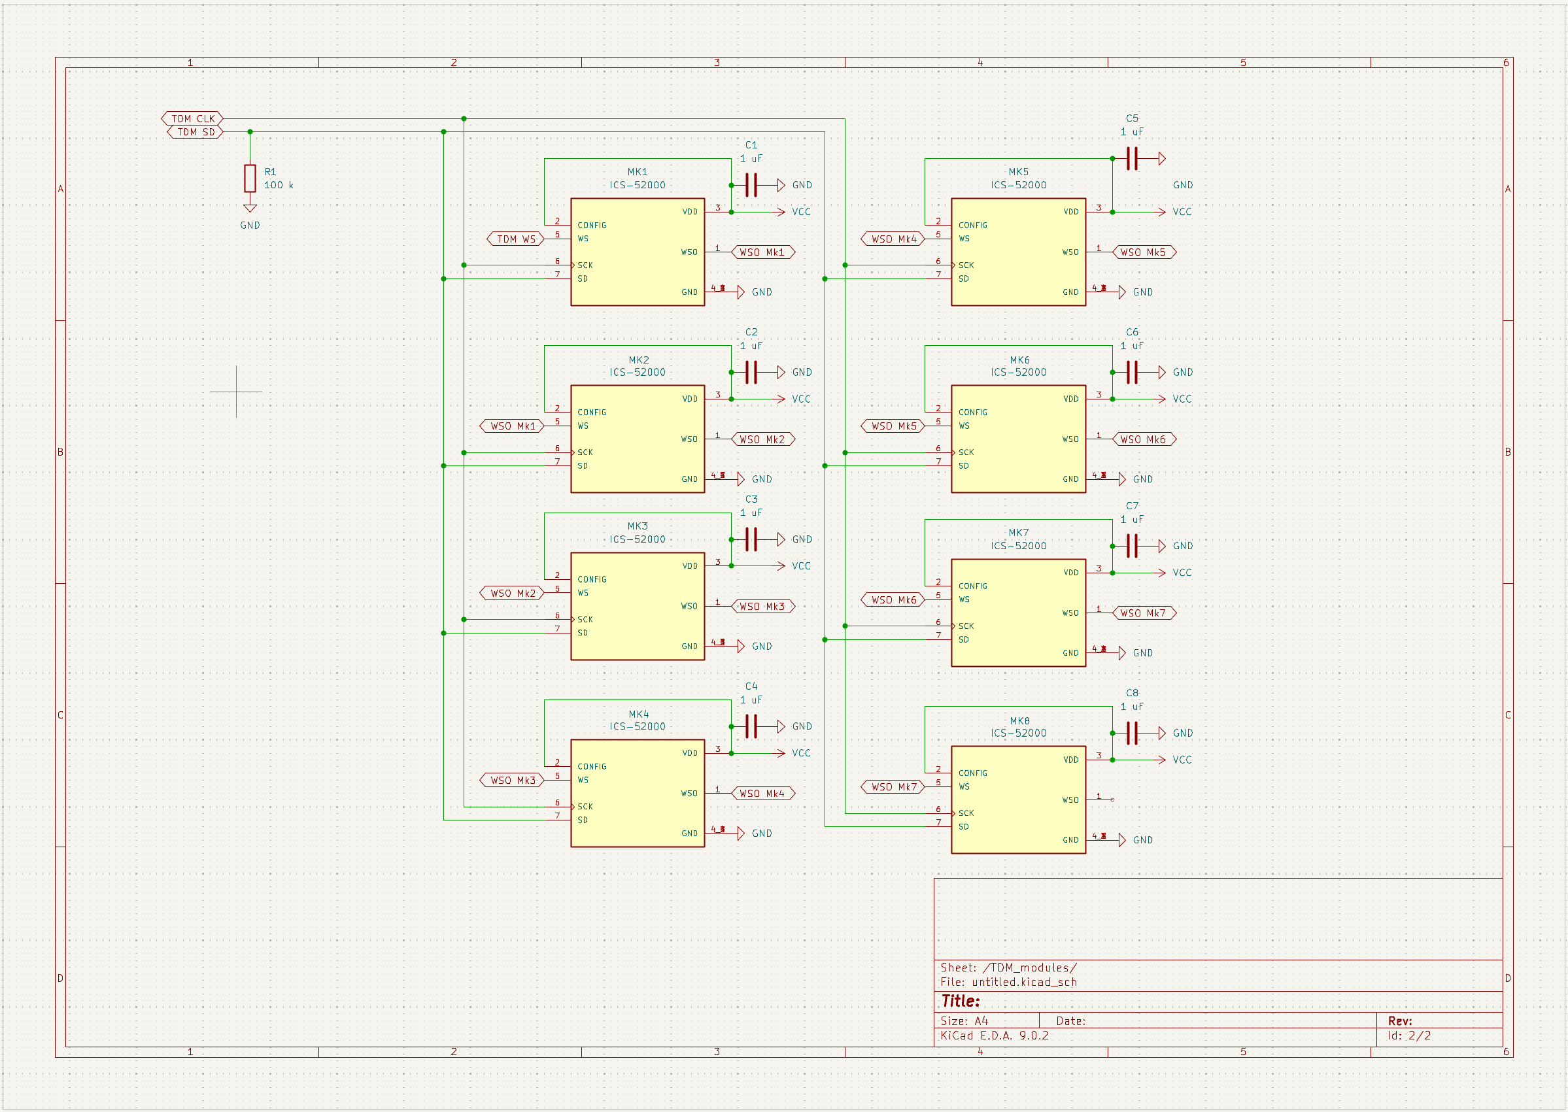Select the MK5 reference designator text

[1017, 172]
